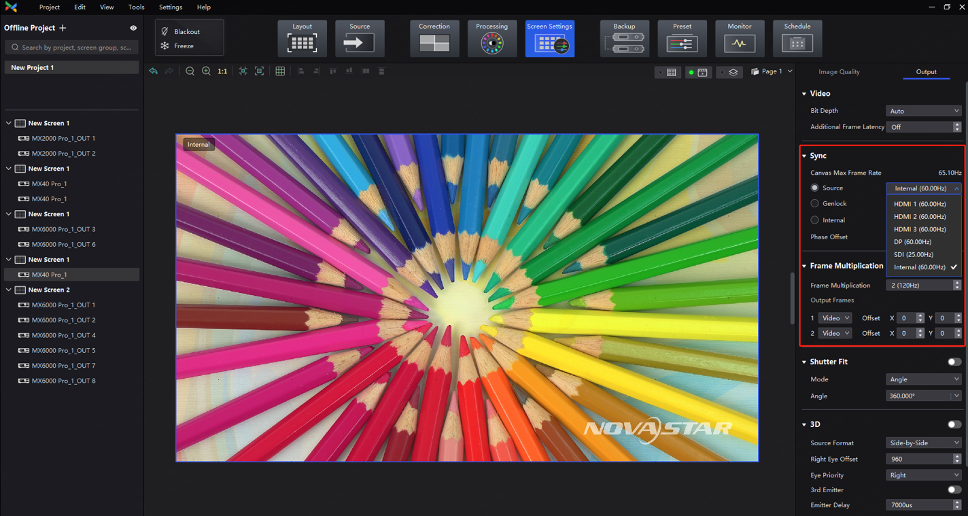Toggle the Shutter Fit switch
This screenshot has width=968, height=516.
[x=954, y=362]
